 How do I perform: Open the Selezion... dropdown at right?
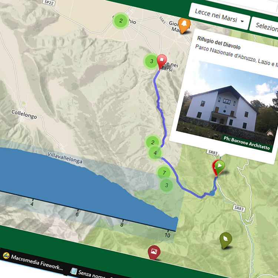(x=264, y=27)
